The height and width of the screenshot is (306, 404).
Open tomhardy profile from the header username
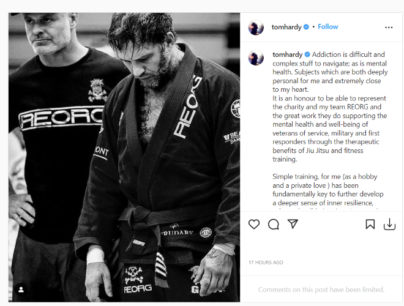pyautogui.click(x=286, y=27)
